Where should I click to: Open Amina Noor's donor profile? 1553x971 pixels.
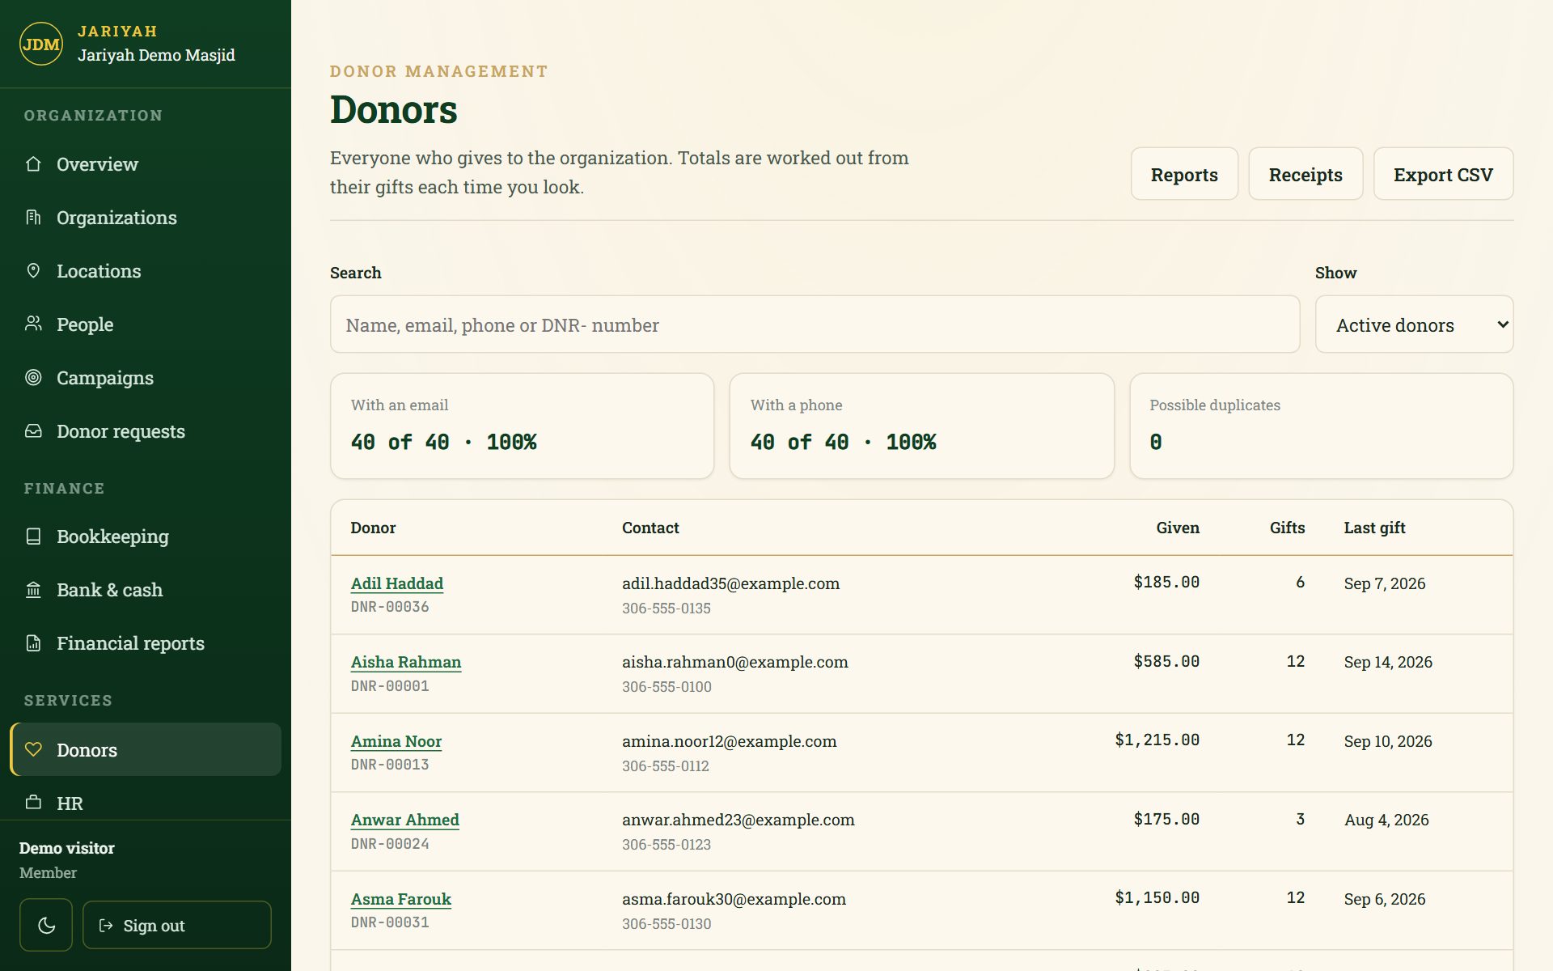coord(396,741)
